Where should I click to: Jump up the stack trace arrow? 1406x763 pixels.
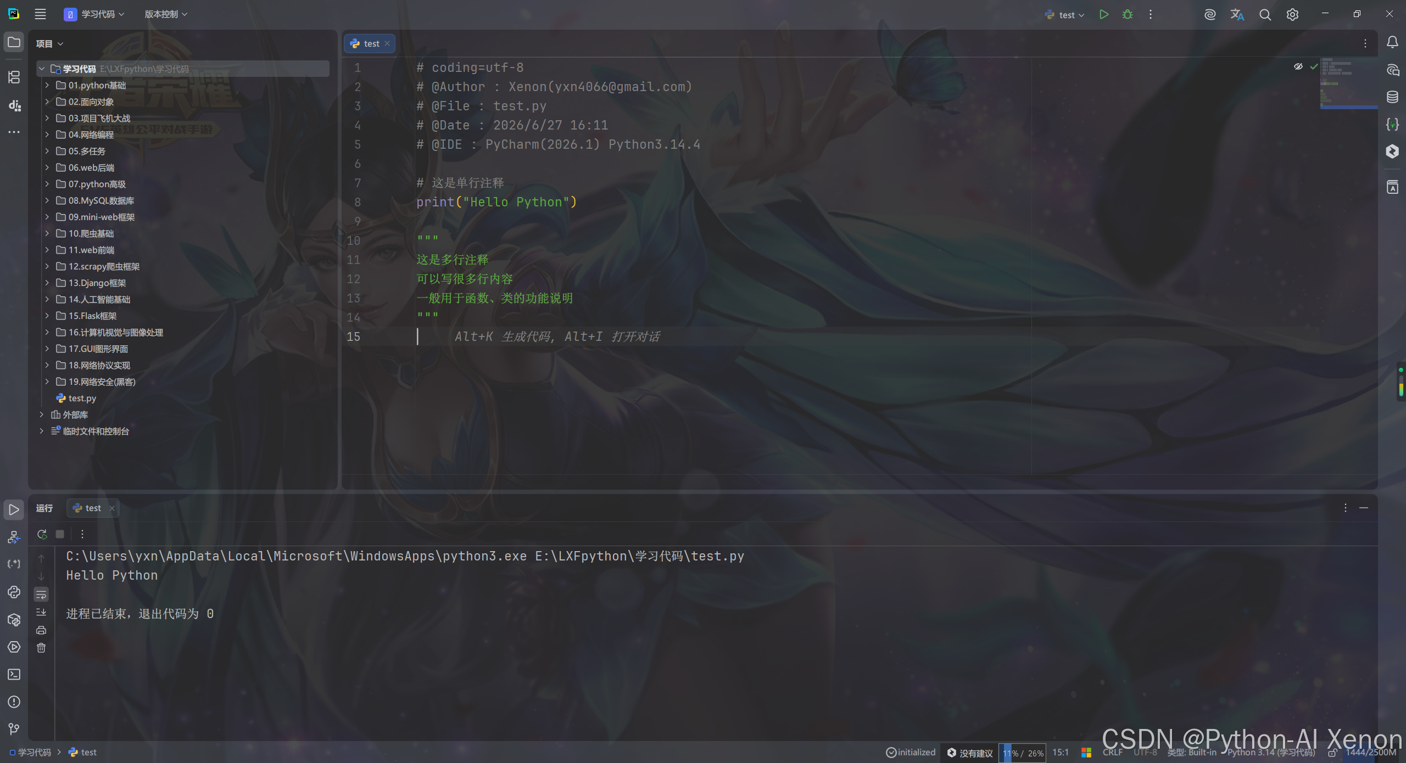click(41, 559)
